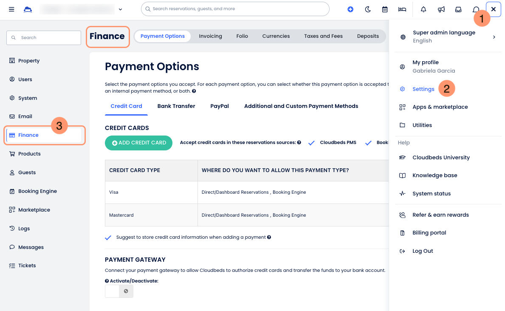505x311 pixels.
Task: Toggle dark mode moon icon
Action: coord(368,9)
